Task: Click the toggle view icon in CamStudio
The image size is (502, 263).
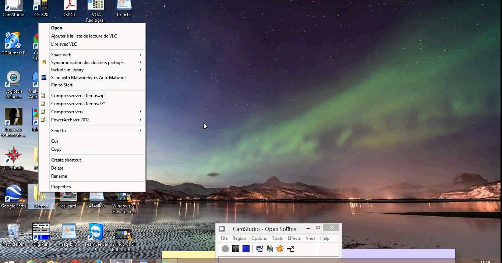Action: 259,249
